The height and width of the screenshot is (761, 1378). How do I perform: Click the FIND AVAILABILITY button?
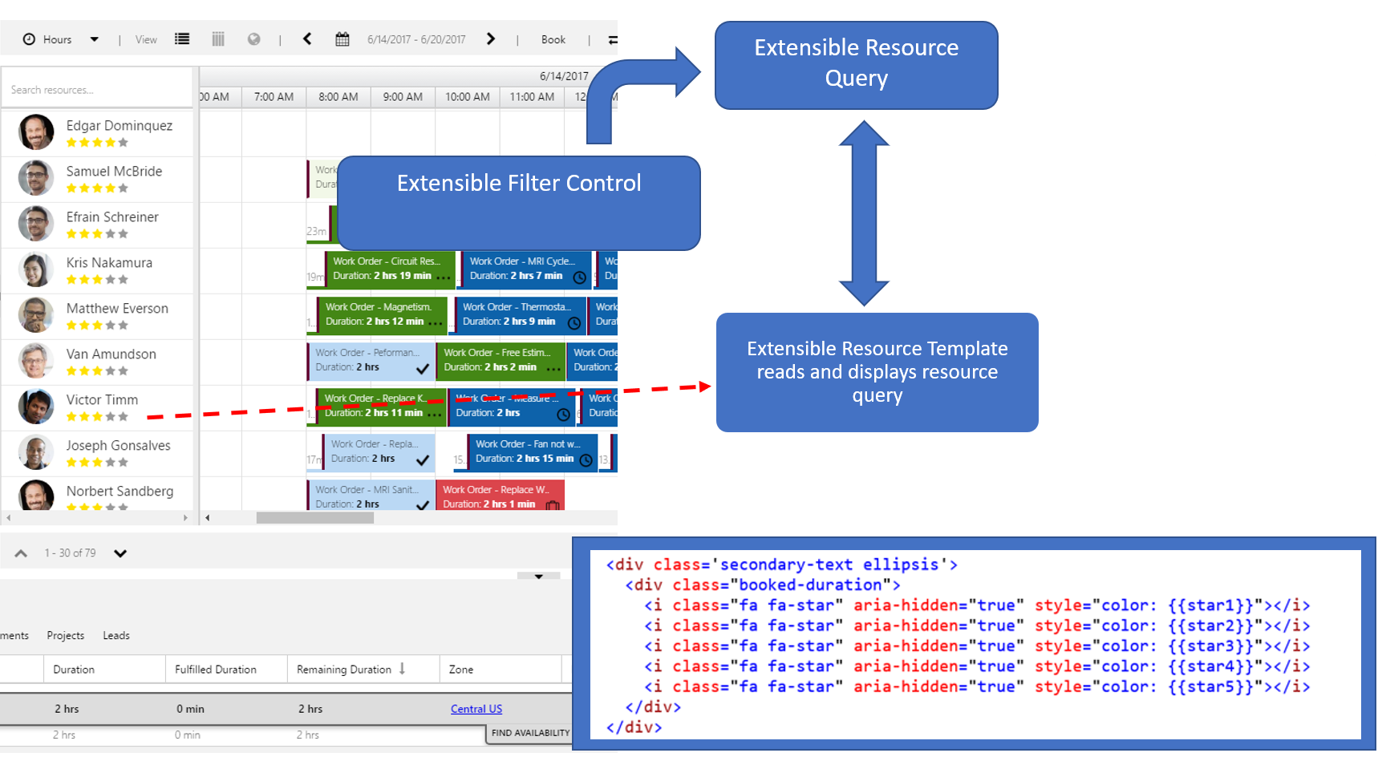pos(529,732)
